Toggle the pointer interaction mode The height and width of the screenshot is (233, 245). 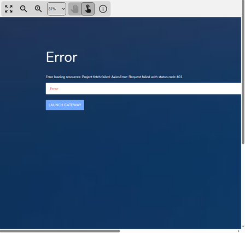point(88,9)
